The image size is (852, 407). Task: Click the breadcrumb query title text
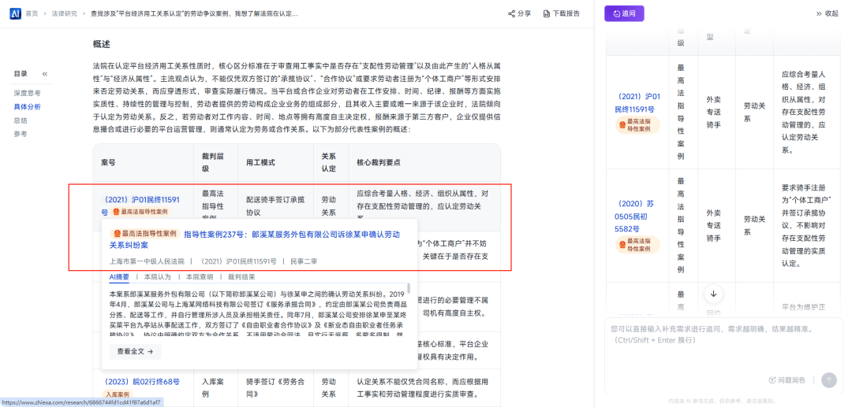[x=195, y=13]
